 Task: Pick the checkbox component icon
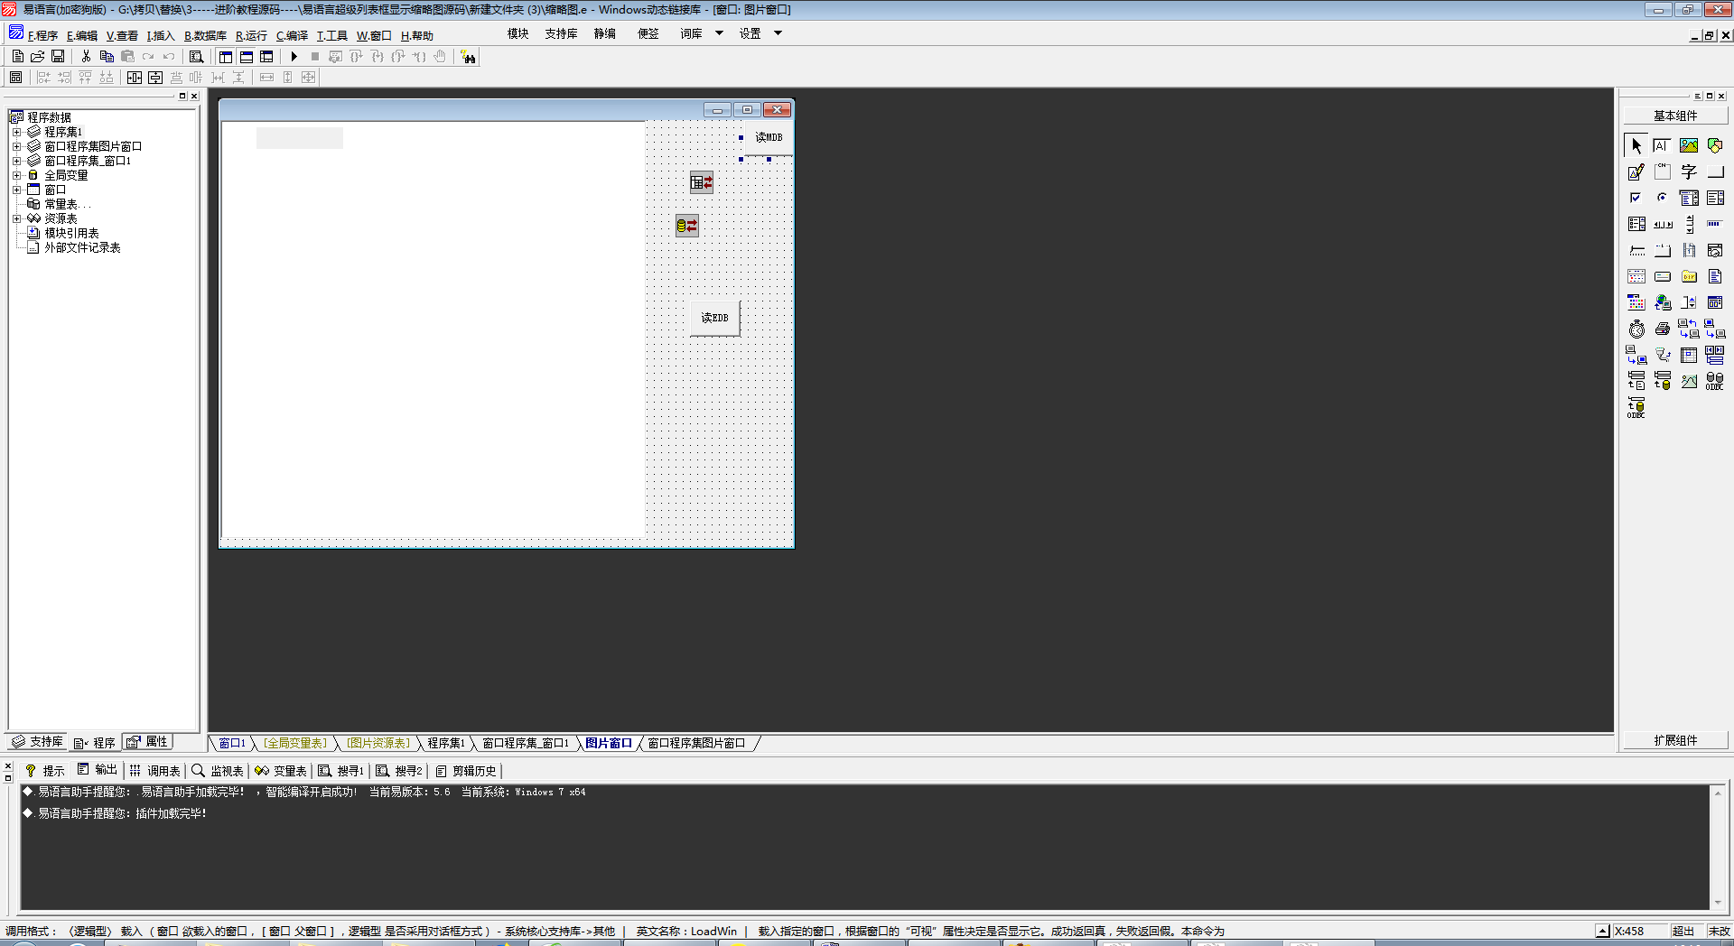(x=1636, y=198)
